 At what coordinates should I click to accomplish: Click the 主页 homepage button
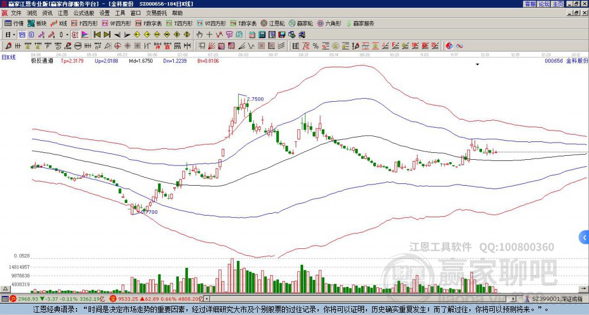pos(557,4)
